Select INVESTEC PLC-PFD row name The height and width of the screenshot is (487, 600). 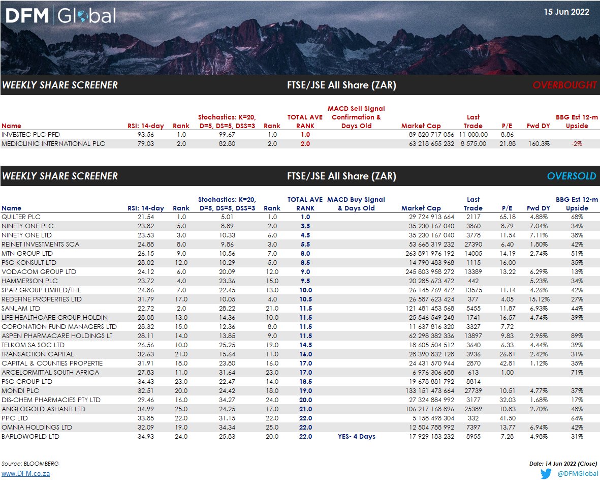tap(30, 135)
